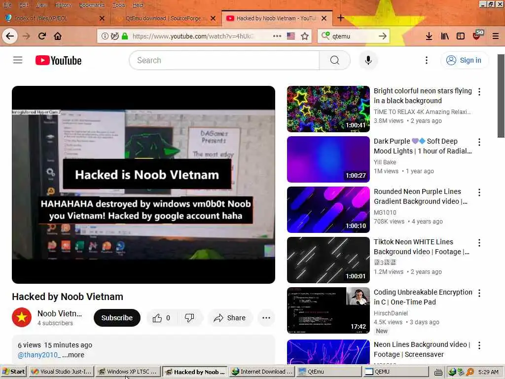
Task: Click Sign in button
Action: (464, 60)
